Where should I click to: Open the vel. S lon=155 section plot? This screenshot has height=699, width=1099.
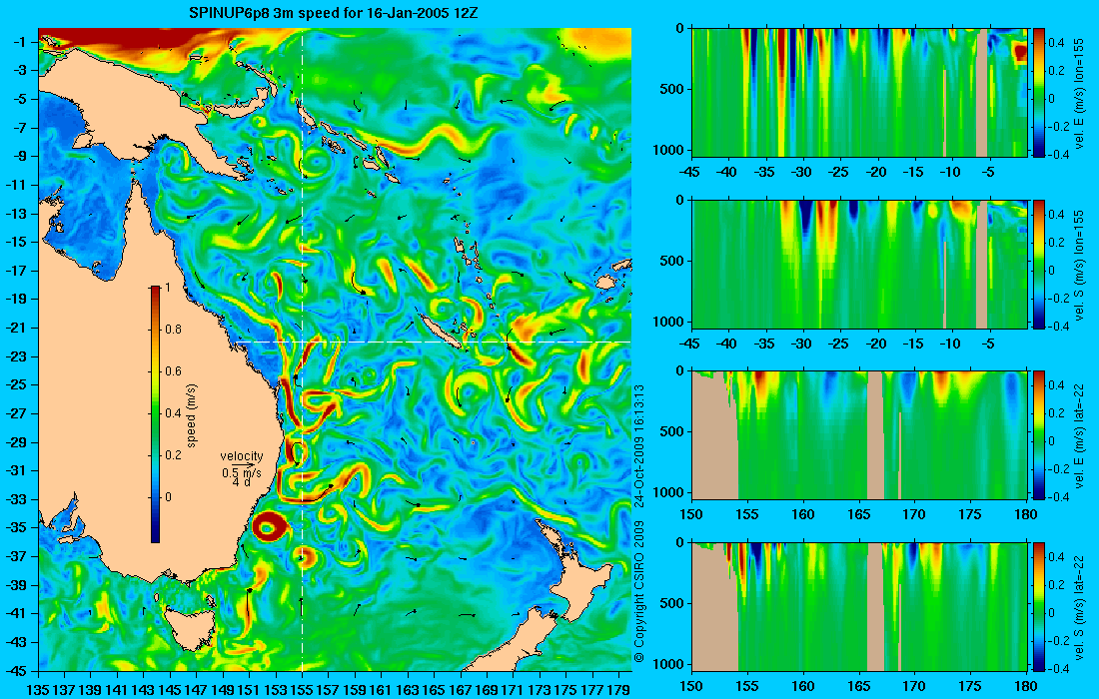859,264
